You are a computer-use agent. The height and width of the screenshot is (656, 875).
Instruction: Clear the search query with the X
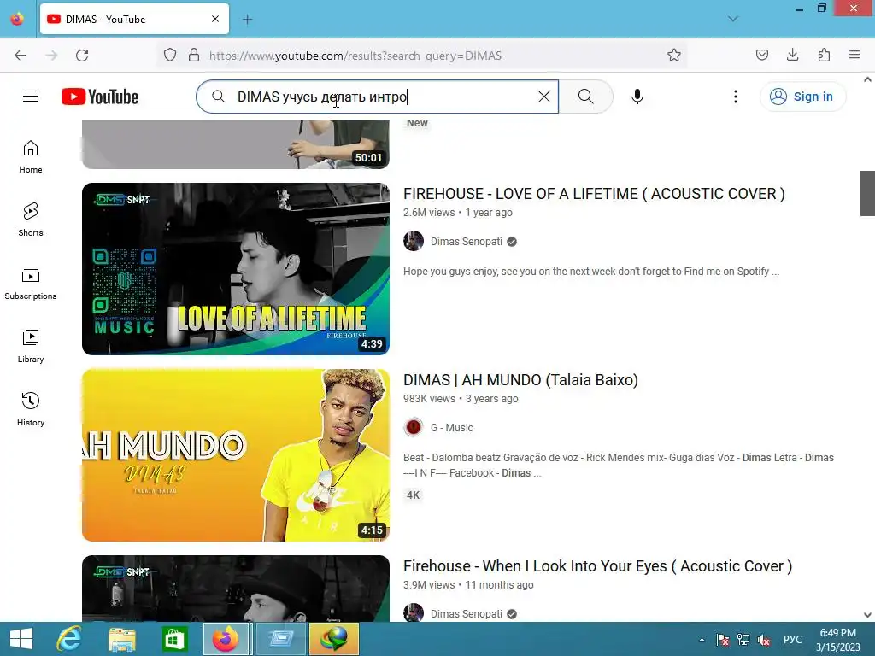click(544, 97)
